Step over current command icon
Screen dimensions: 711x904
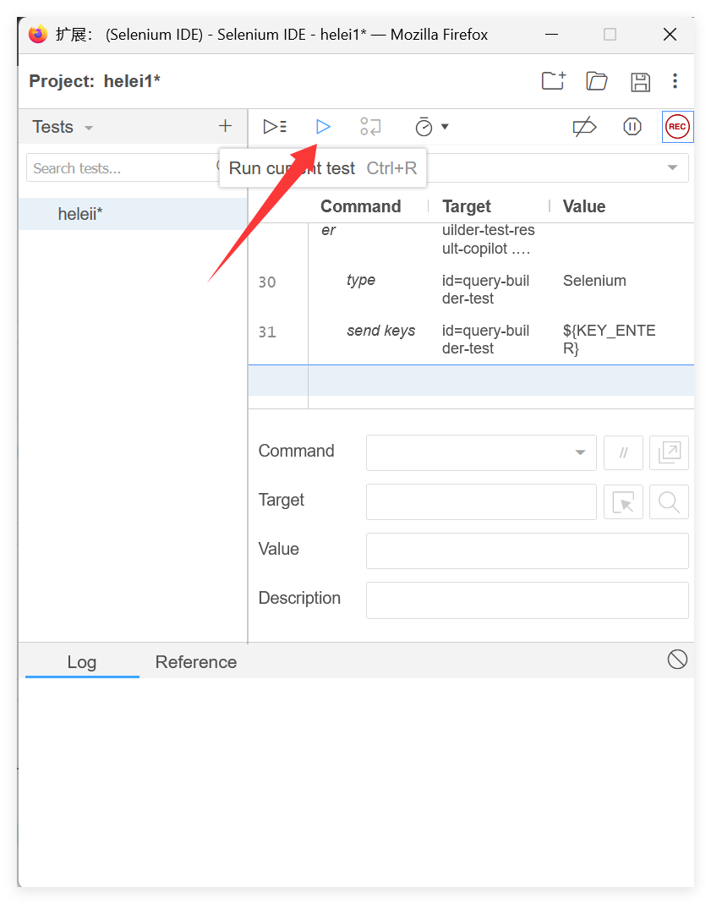(x=370, y=126)
